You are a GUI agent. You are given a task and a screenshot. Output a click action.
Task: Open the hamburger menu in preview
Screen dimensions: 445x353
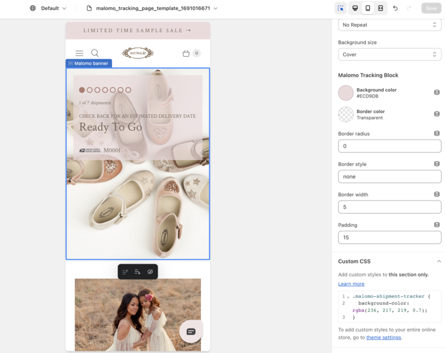coord(80,53)
